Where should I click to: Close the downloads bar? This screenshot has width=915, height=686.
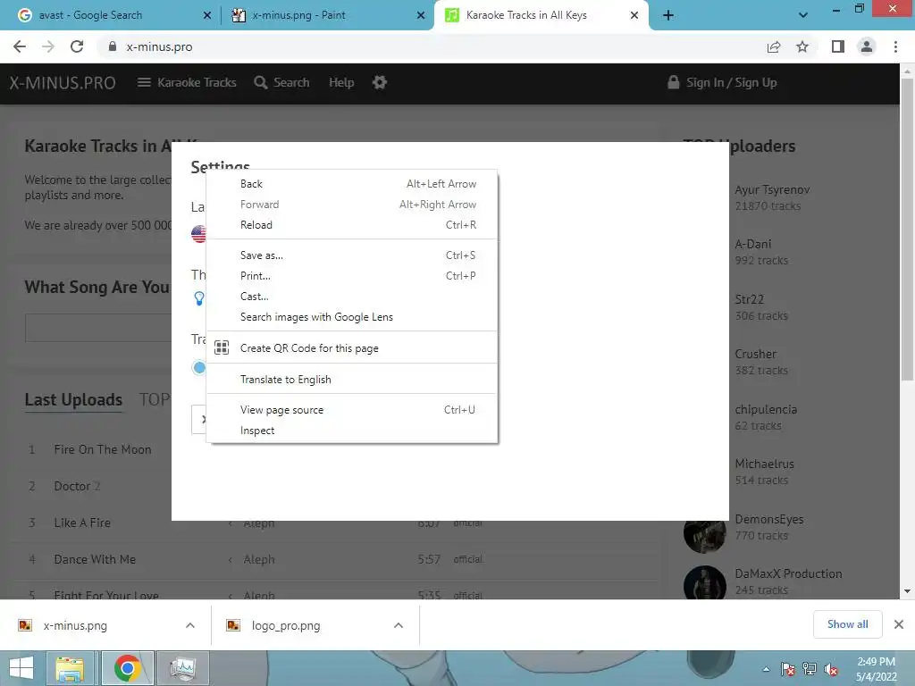(899, 624)
